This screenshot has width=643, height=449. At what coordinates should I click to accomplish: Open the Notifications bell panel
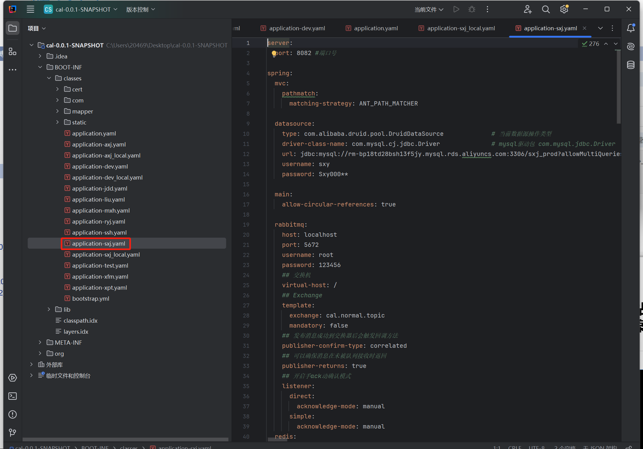pyautogui.click(x=631, y=28)
